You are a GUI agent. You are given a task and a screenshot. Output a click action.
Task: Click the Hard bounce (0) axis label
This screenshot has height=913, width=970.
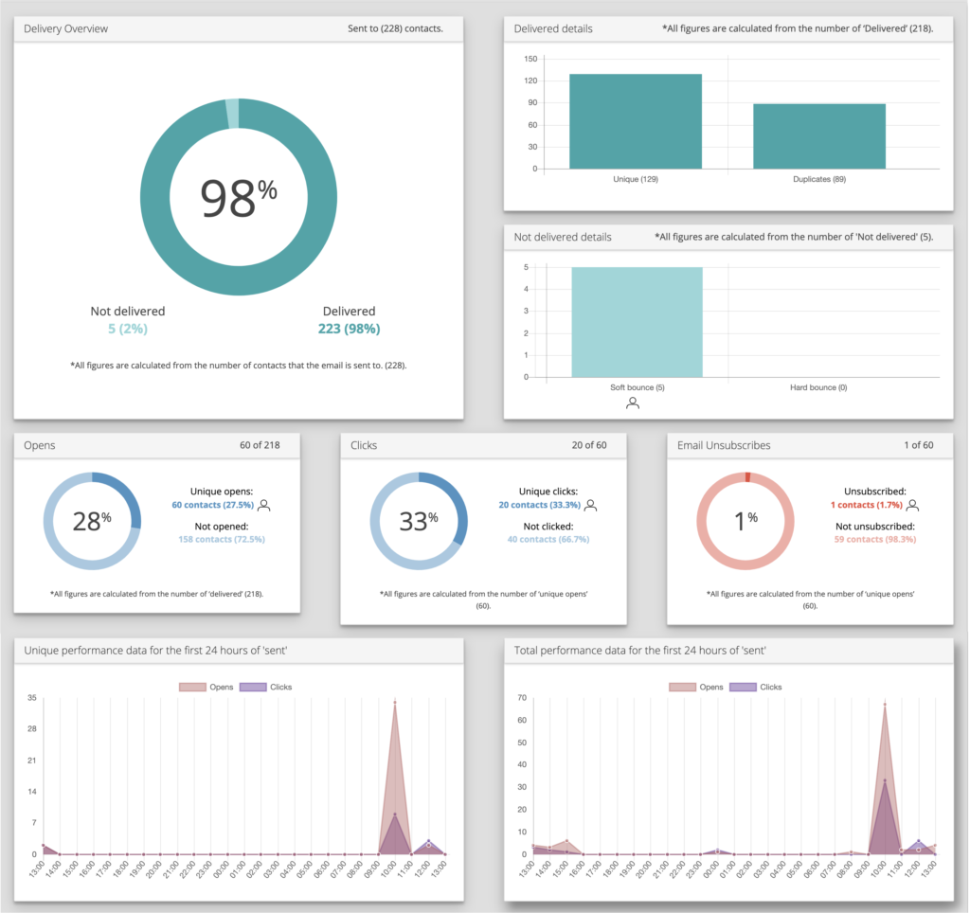pyautogui.click(x=818, y=387)
